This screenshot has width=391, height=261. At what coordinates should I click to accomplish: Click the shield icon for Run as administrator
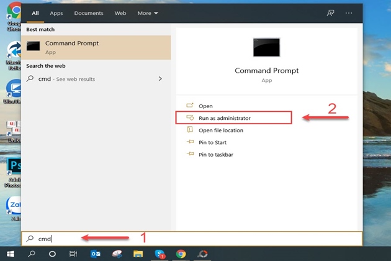[x=190, y=117]
